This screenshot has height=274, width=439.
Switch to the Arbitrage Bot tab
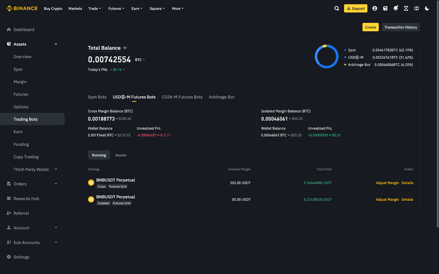[221, 97]
